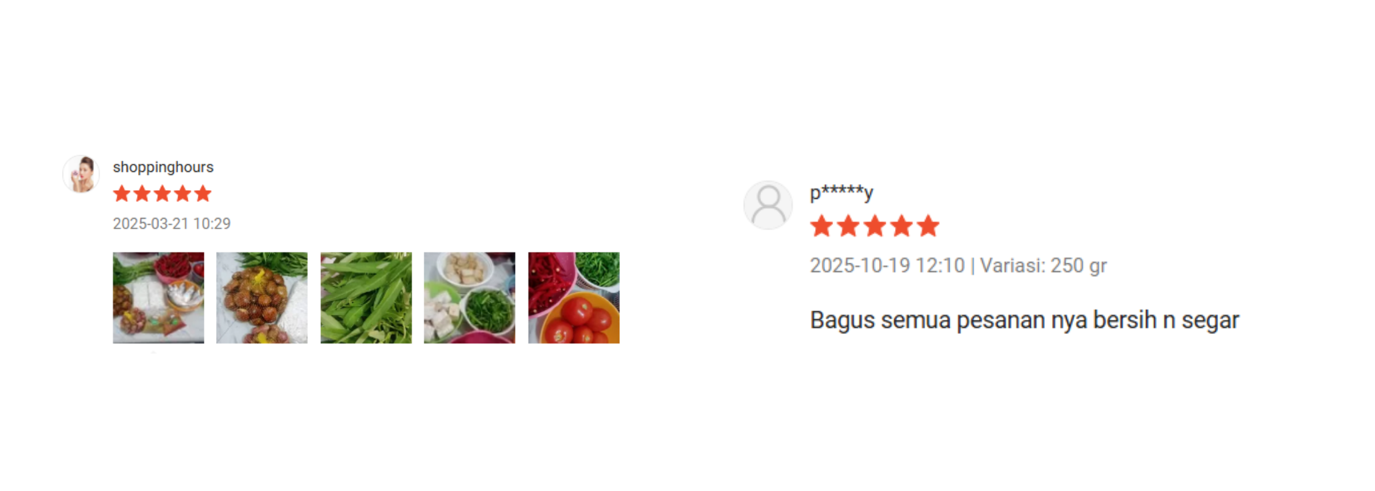Click the shoppinghours username
The image size is (1375, 491).
(x=163, y=167)
